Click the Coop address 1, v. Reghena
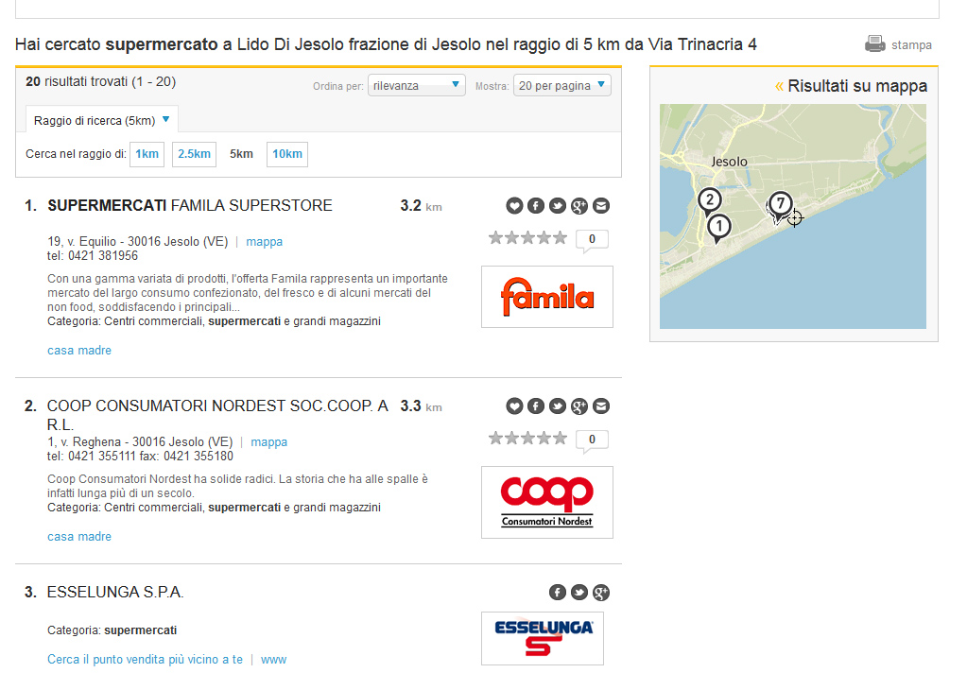This screenshot has height=673, width=967. (x=140, y=442)
